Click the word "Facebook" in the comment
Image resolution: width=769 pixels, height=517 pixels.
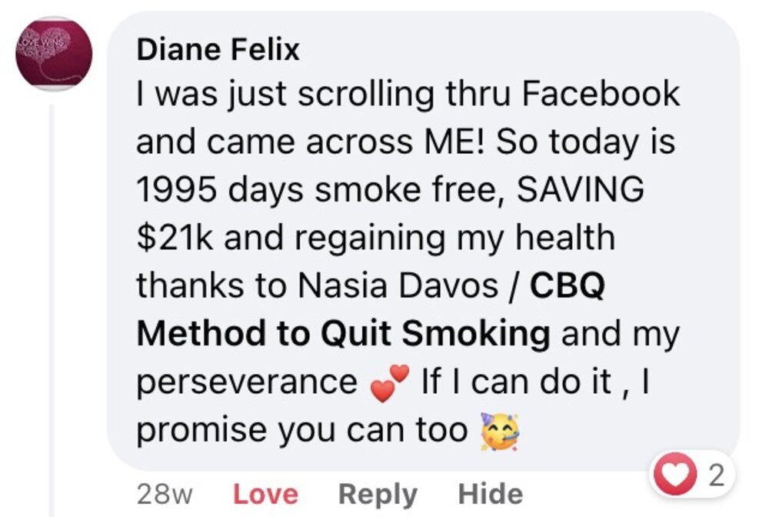click(x=601, y=95)
